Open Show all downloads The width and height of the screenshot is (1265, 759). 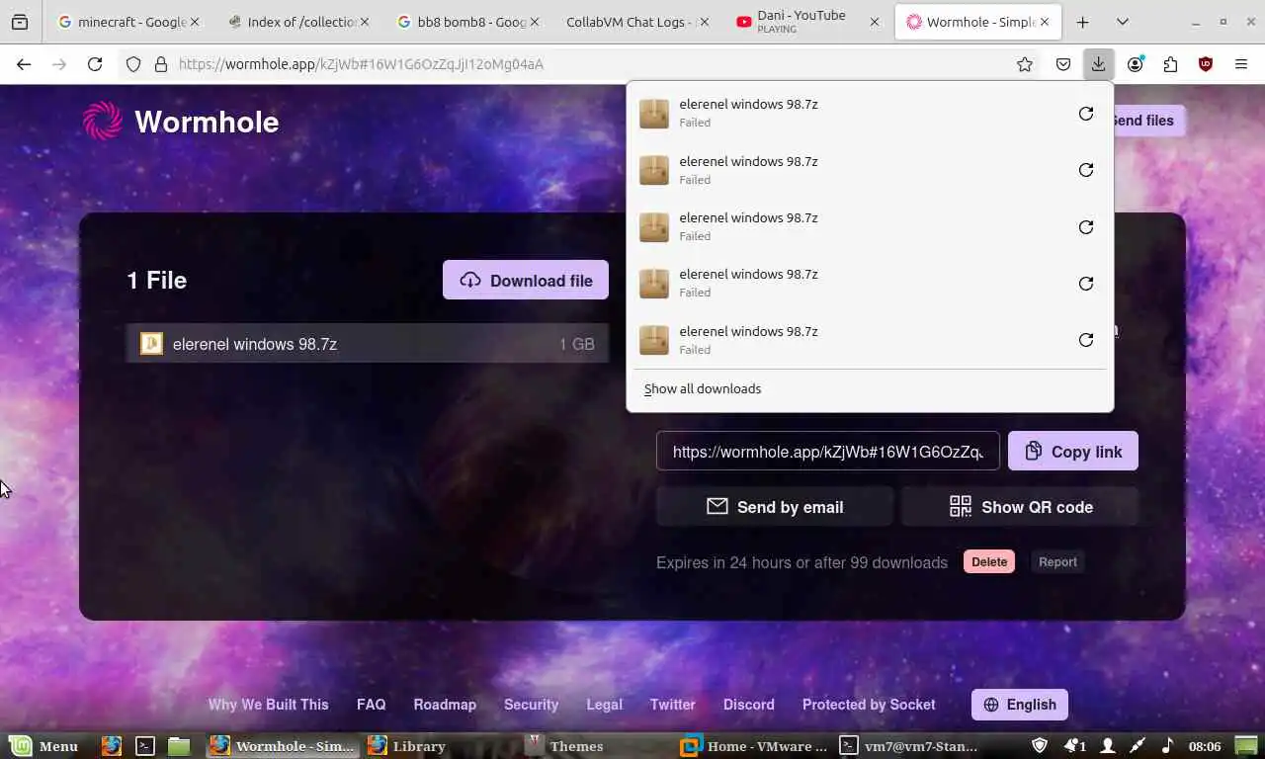point(703,389)
